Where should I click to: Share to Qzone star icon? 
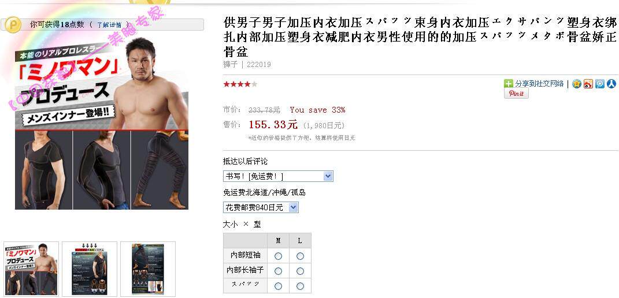pyautogui.click(x=577, y=84)
